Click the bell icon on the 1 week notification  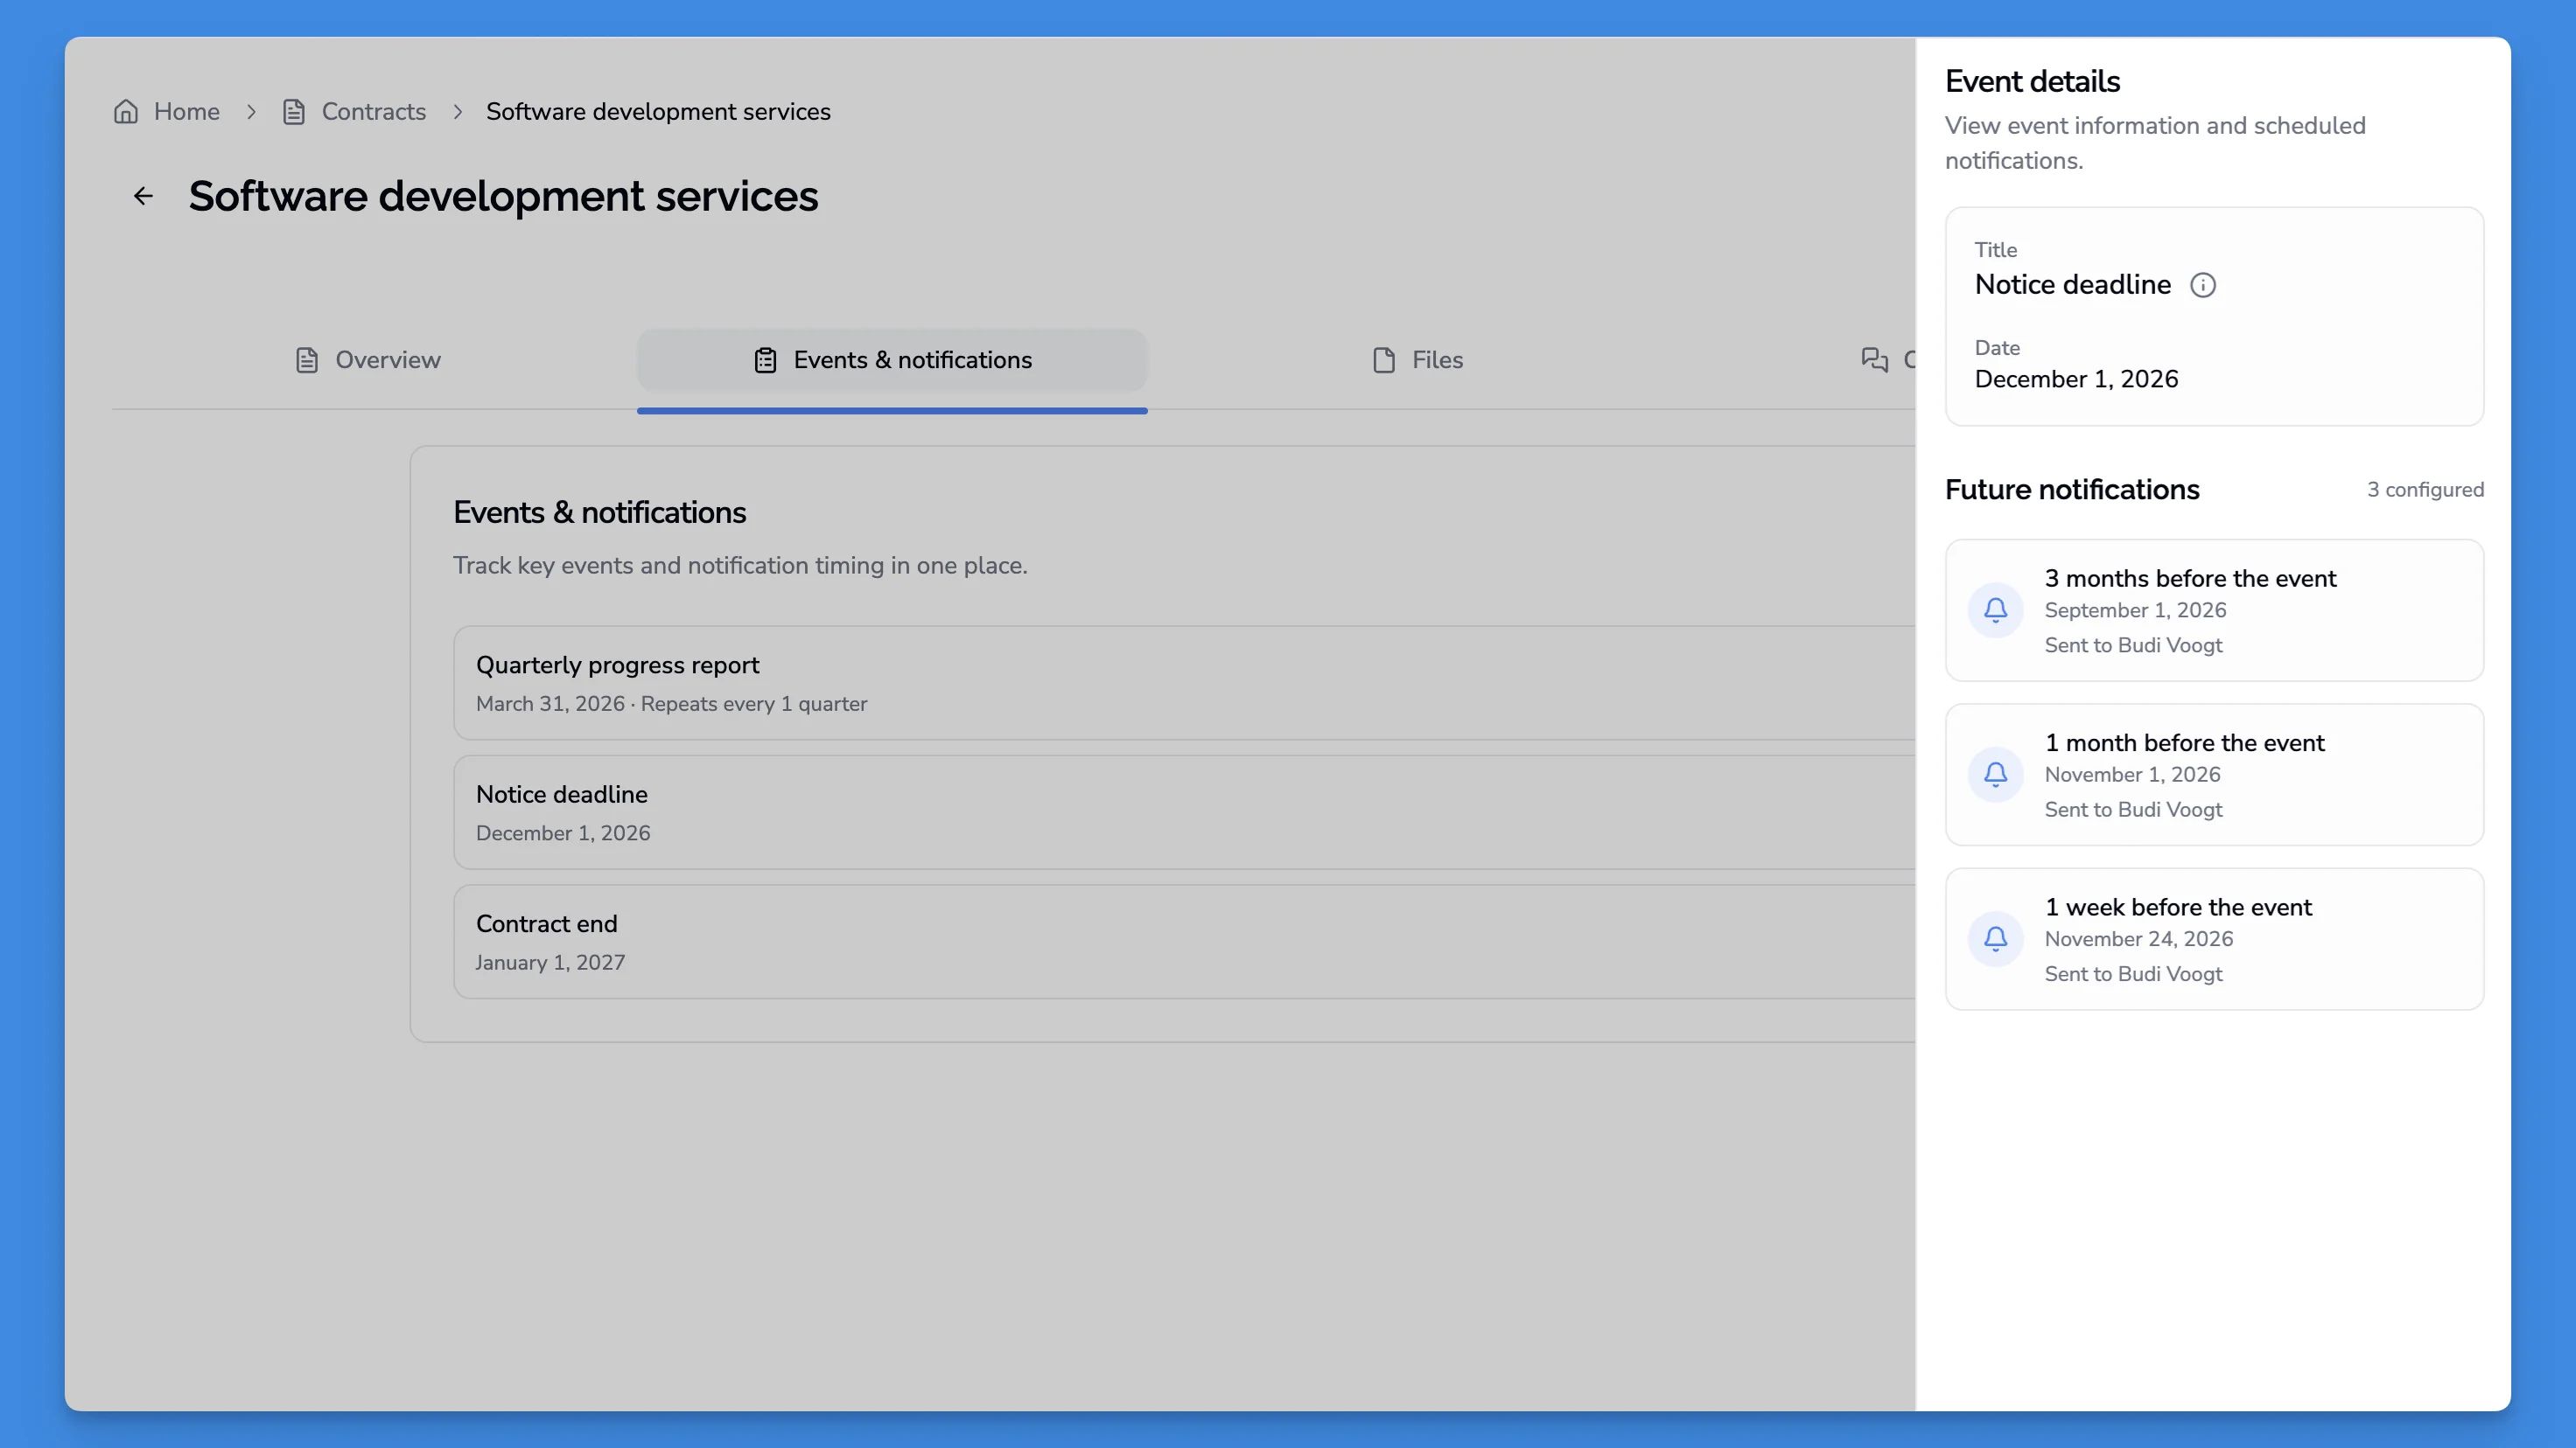[x=1995, y=938]
